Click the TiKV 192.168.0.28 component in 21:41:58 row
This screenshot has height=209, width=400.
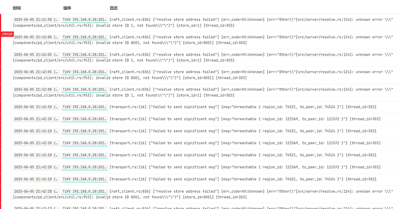point(85,20)
